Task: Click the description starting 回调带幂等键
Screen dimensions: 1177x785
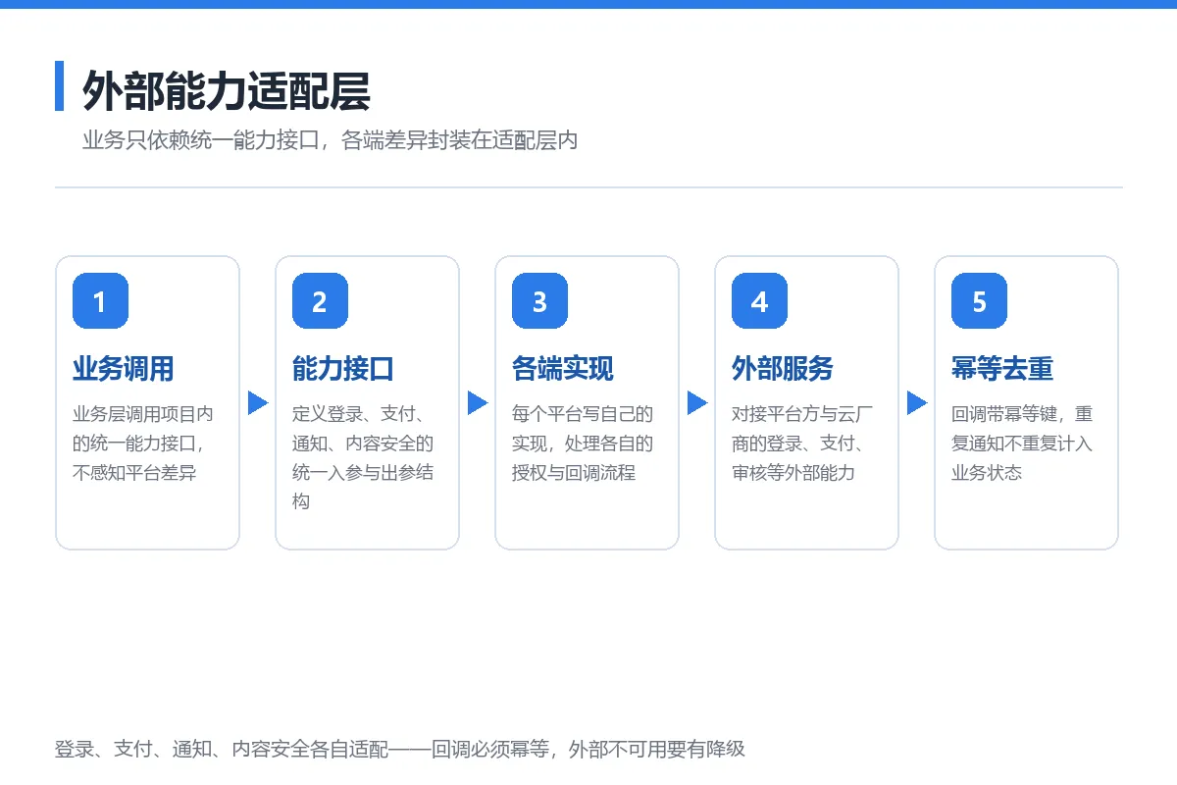Action: (x=1022, y=443)
